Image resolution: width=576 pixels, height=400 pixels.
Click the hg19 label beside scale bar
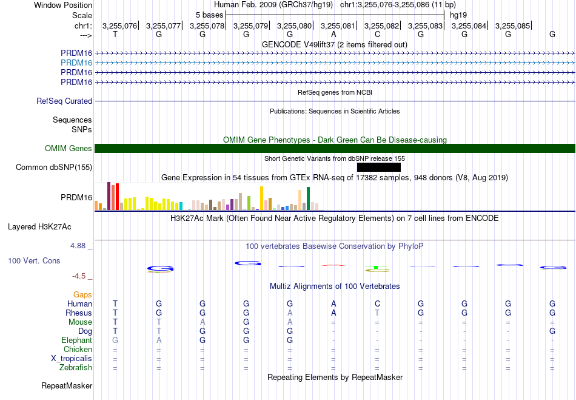[x=458, y=15]
